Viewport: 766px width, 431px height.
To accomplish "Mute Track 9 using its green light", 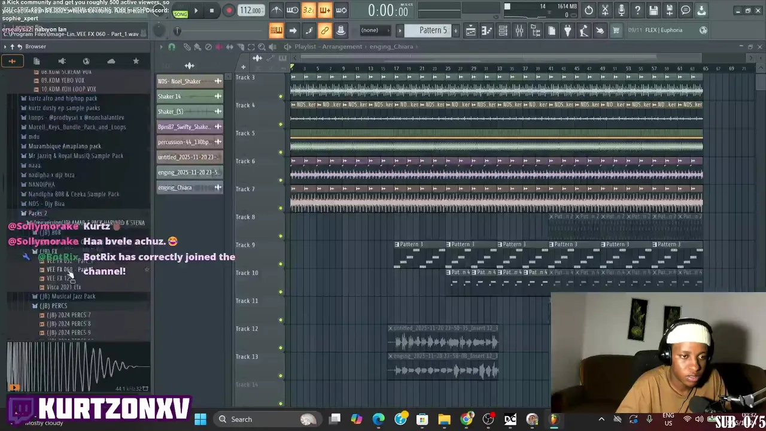I will 281,264.
